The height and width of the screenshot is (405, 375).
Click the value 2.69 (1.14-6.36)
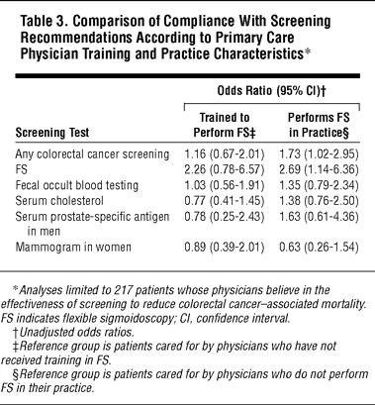tap(319, 169)
